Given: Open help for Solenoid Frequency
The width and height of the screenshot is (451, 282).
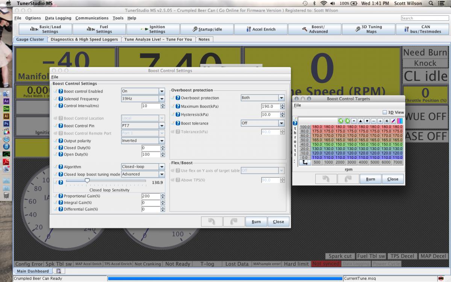Looking at the screenshot, I should tap(61, 99).
